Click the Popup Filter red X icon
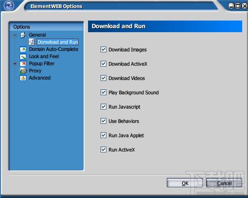The width and height of the screenshot is (248, 198). [x=23, y=63]
